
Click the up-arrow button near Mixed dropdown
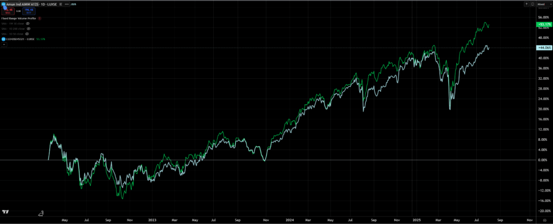pos(527,4)
